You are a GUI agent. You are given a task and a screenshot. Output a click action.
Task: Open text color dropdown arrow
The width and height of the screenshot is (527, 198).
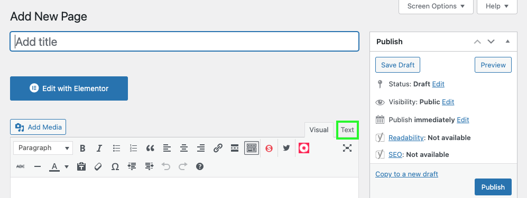click(67, 166)
